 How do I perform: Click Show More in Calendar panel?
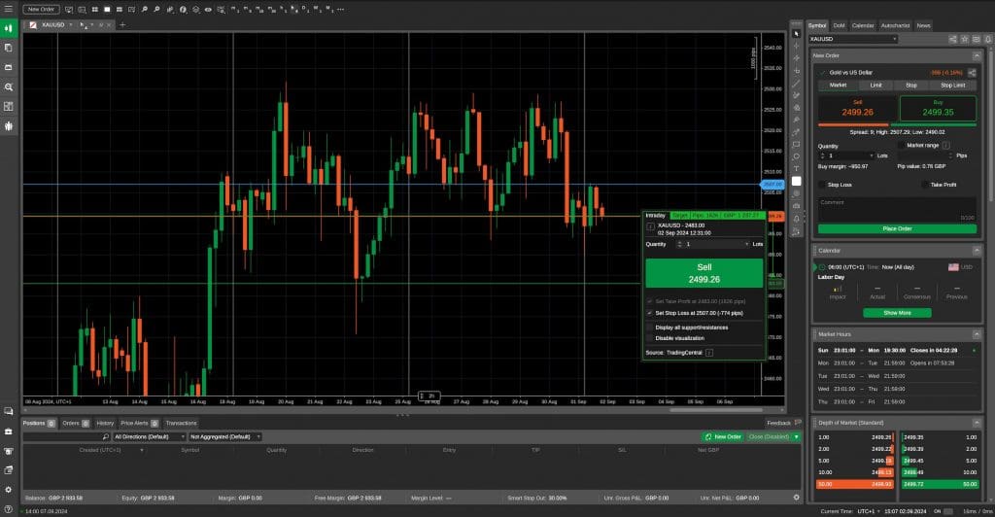coord(897,313)
